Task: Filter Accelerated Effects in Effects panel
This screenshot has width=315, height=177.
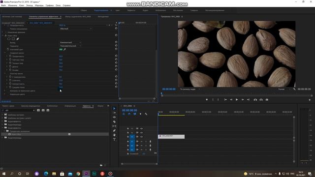Action: pos(38,110)
